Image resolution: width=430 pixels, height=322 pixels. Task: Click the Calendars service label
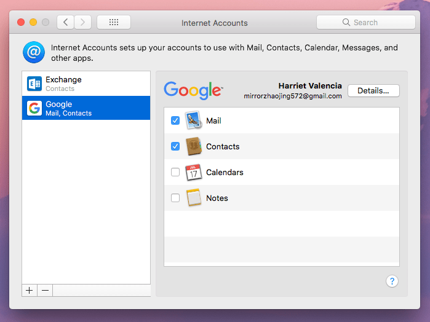225,173
